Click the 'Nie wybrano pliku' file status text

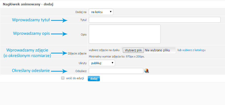[x=157, y=50]
